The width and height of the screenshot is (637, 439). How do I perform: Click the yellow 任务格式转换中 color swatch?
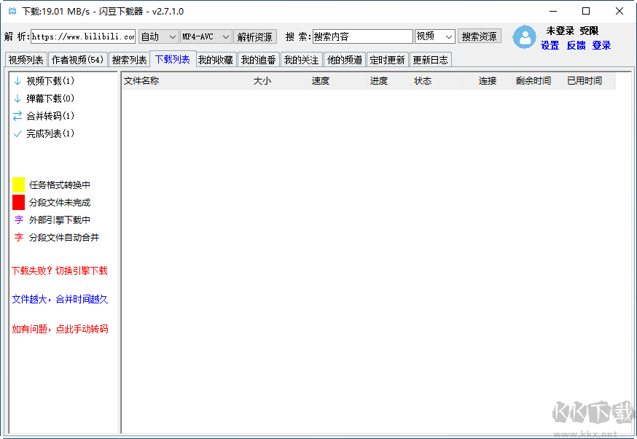pyautogui.click(x=19, y=184)
